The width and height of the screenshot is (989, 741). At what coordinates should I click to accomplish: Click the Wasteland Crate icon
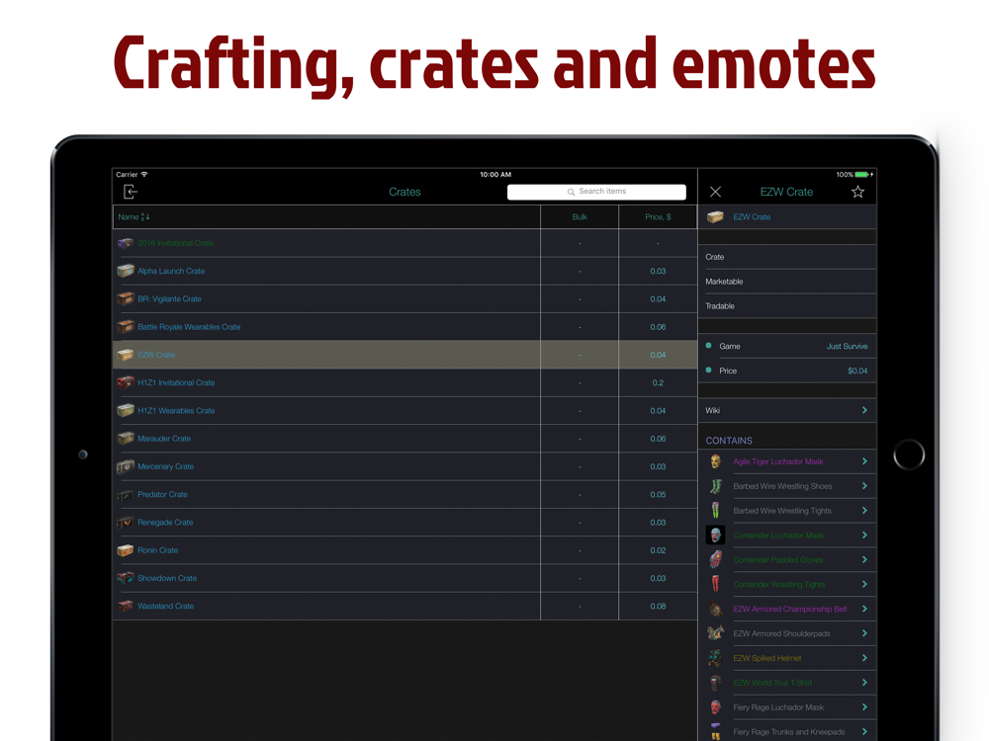[126, 607]
